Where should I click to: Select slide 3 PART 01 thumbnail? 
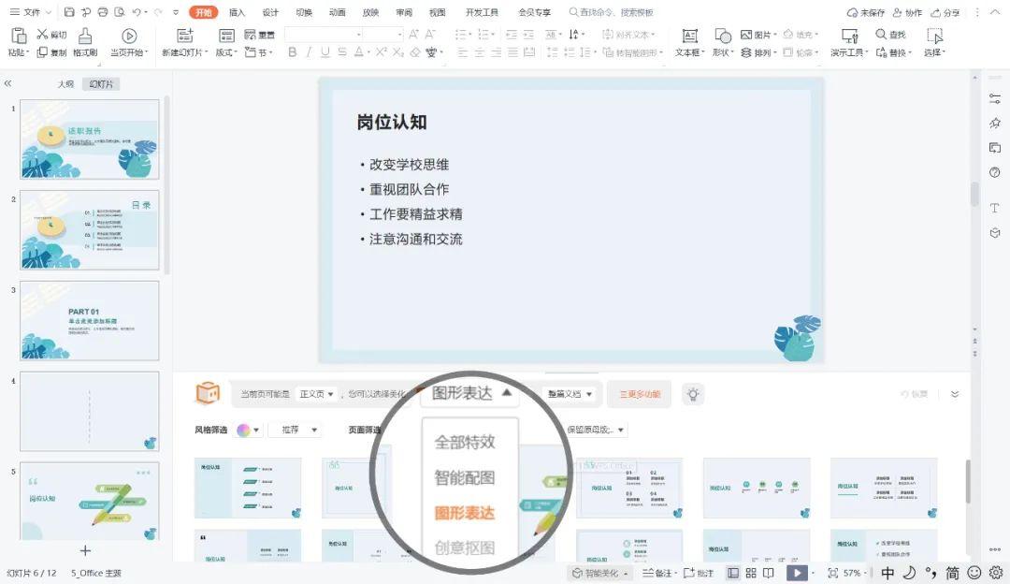tap(89, 320)
